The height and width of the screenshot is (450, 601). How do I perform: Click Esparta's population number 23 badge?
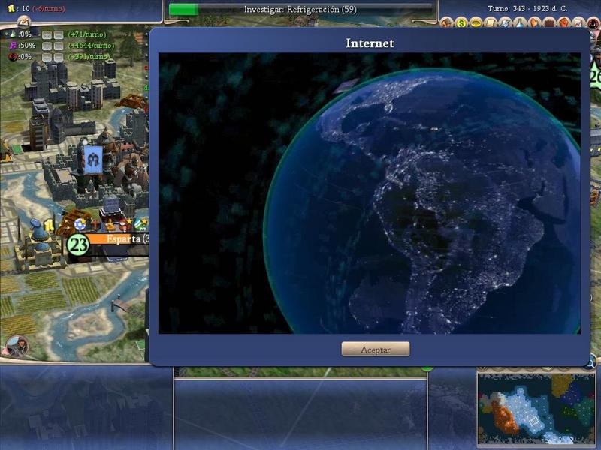(x=78, y=245)
